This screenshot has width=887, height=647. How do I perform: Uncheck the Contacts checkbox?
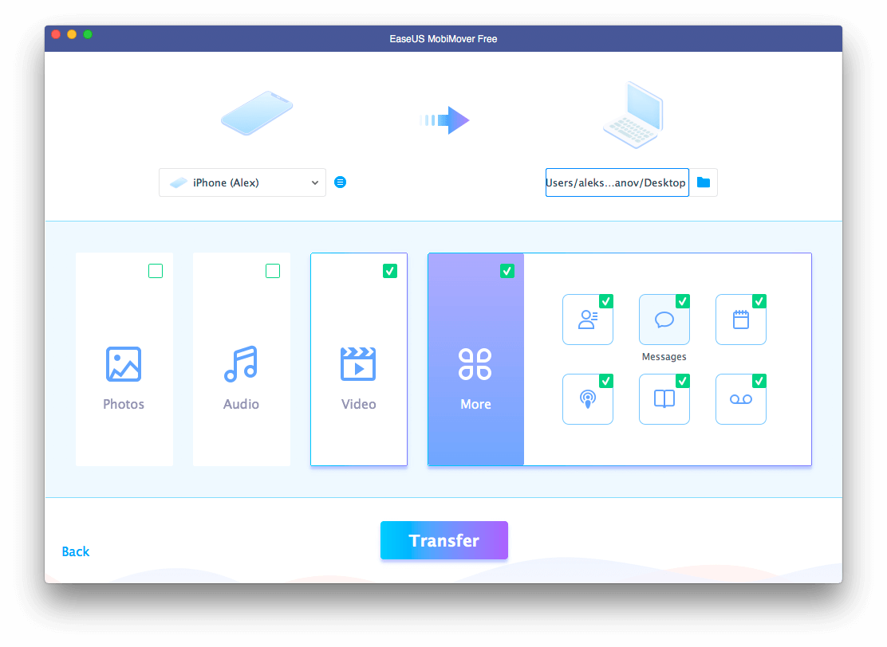(x=606, y=301)
